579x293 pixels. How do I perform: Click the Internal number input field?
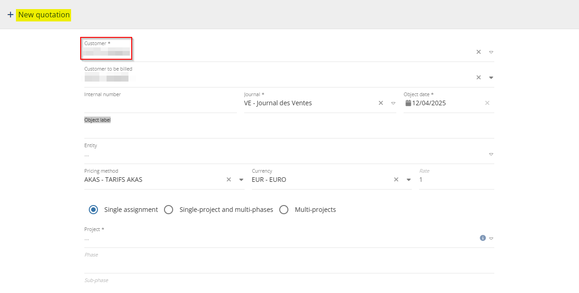pyautogui.click(x=159, y=104)
